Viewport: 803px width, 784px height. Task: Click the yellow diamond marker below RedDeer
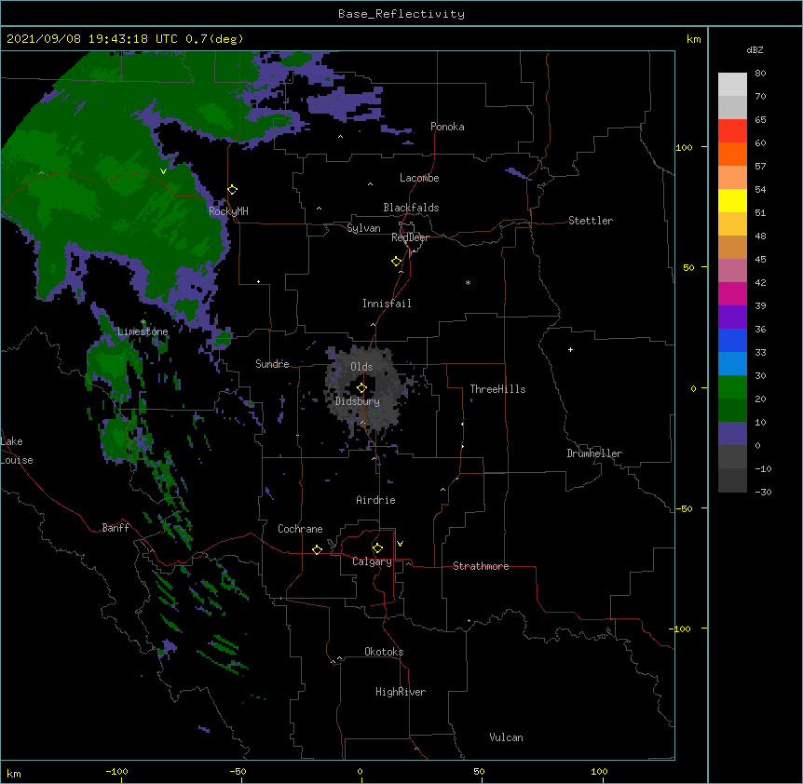(397, 262)
